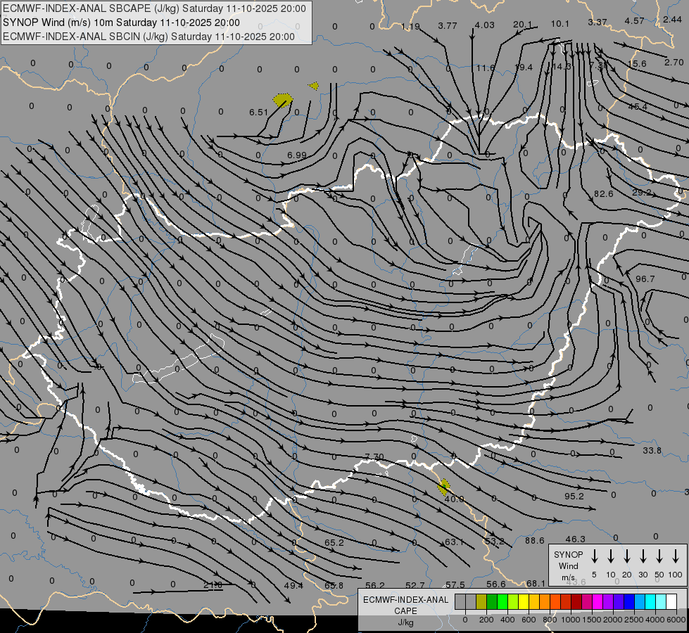The height and width of the screenshot is (633, 689).
Task: Click the 29.2 value on the map
Action: pyautogui.click(x=642, y=193)
